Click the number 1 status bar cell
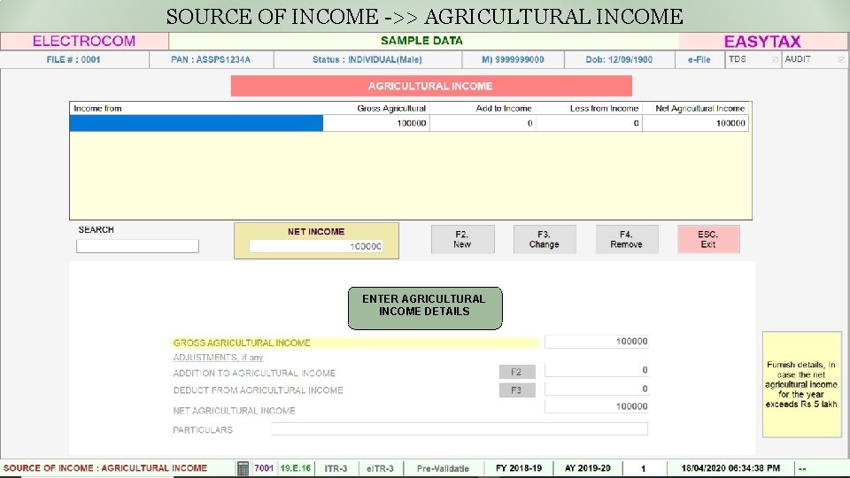The width and height of the screenshot is (850, 478). tap(644, 468)
